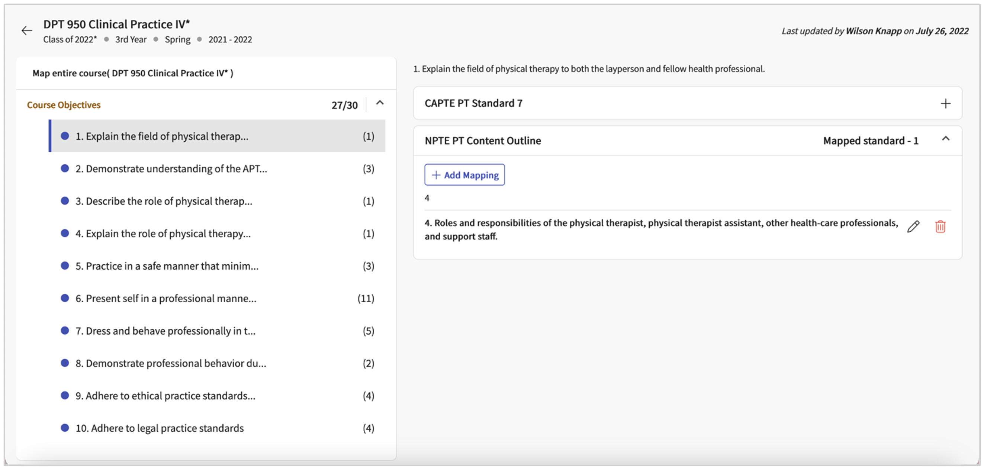Click the pencil edit icon for mapped standard
This screenshot has width=984, height=470.
[913, 226]
